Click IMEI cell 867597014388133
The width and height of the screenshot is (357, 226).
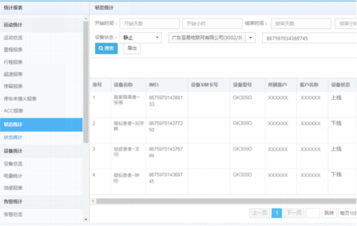click(x=166, y=101)
